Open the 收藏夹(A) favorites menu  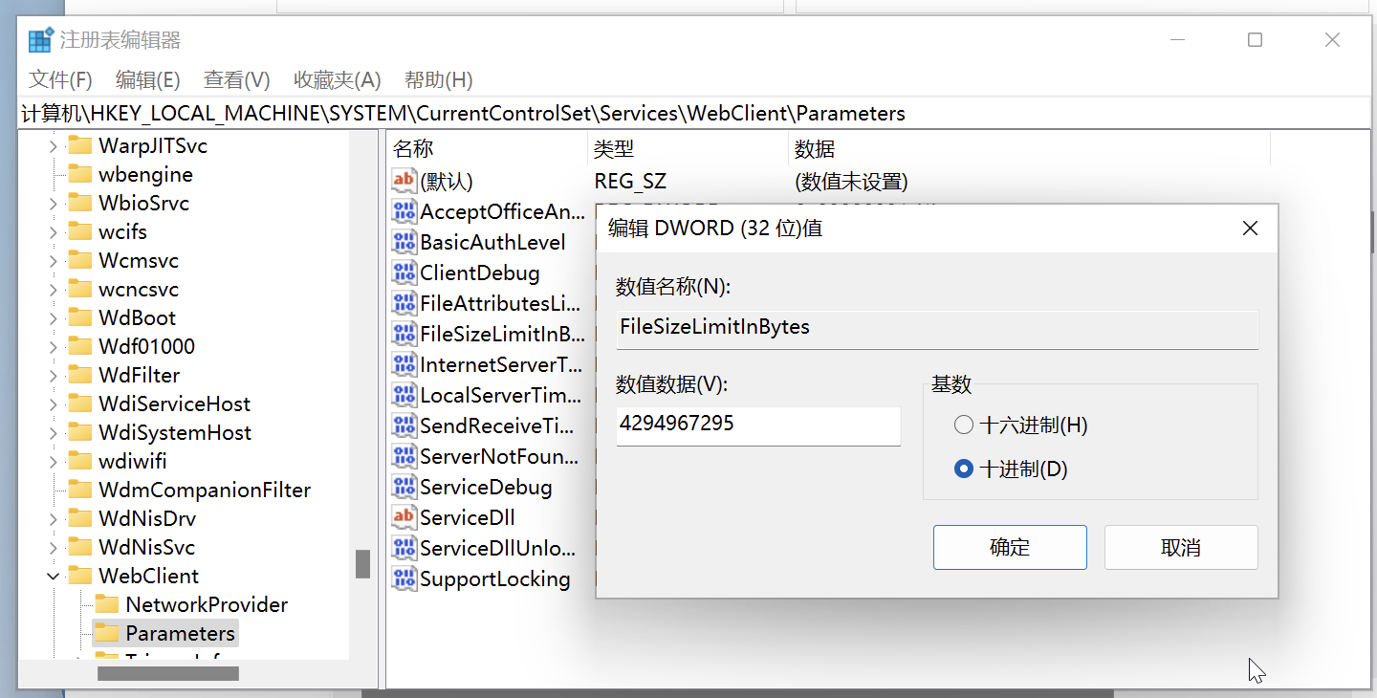(x=337, y=79)
